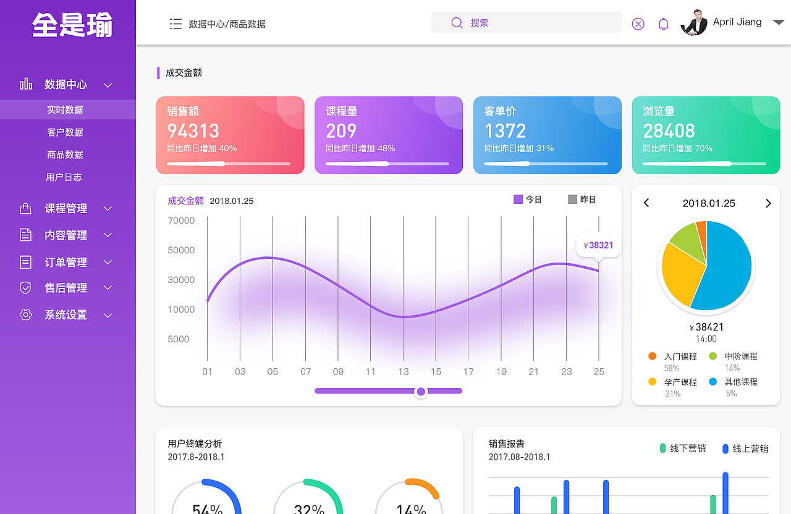Click the 全是瑜 logo

[72, 25]
